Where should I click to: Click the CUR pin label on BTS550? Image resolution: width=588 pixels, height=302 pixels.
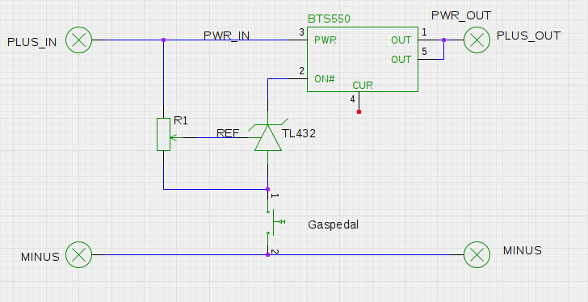point(363,86)
